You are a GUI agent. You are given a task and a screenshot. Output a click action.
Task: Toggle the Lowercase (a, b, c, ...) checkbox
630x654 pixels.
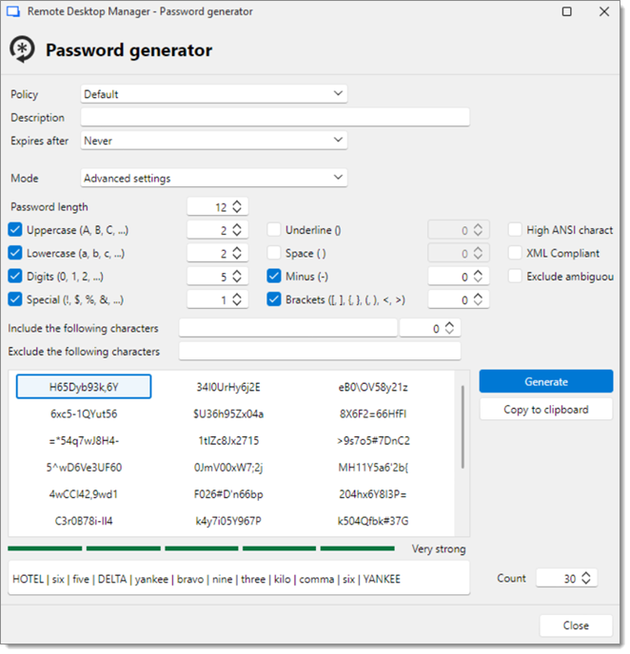click(x=15, y=255)
